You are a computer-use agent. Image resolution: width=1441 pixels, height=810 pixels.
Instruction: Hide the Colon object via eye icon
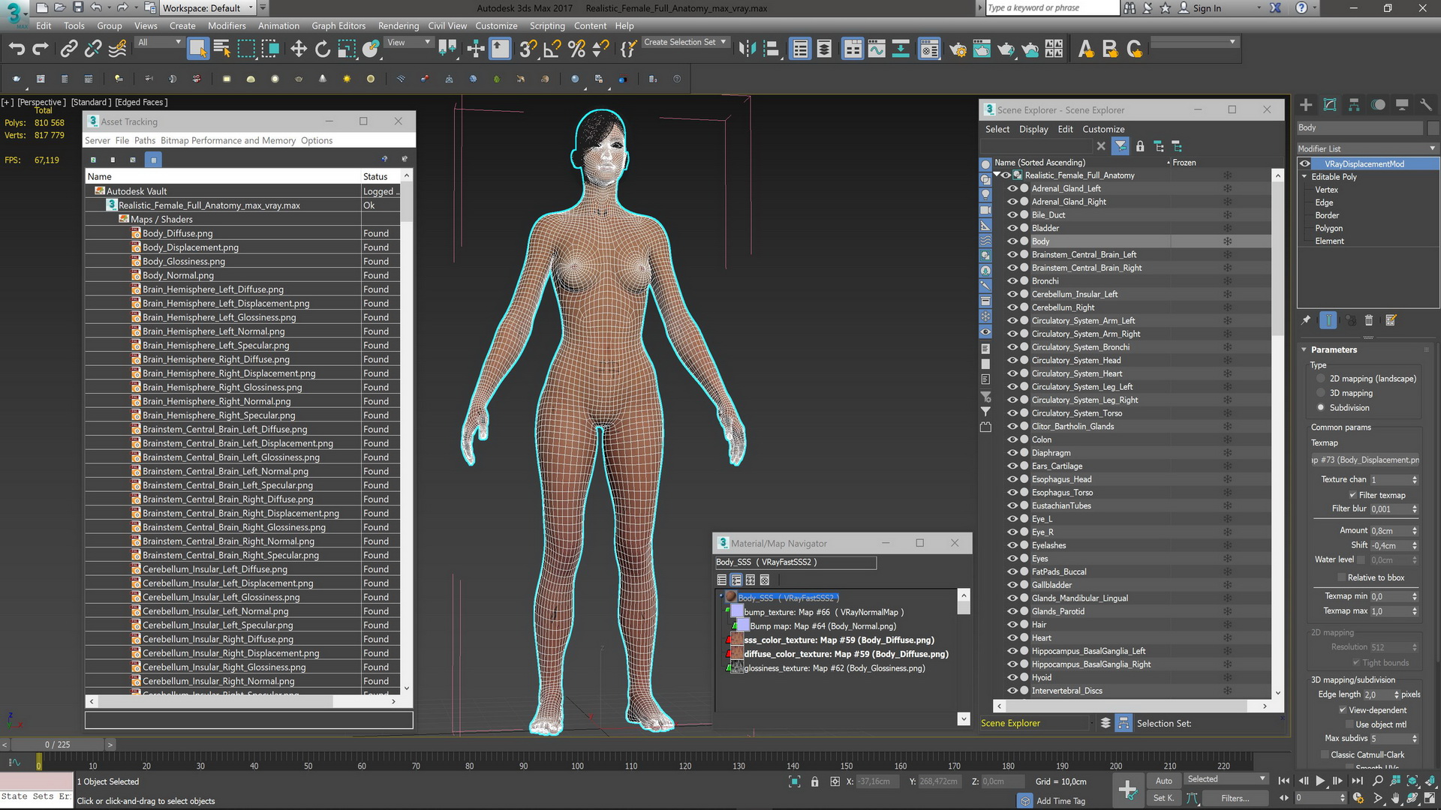(1012, 439)
